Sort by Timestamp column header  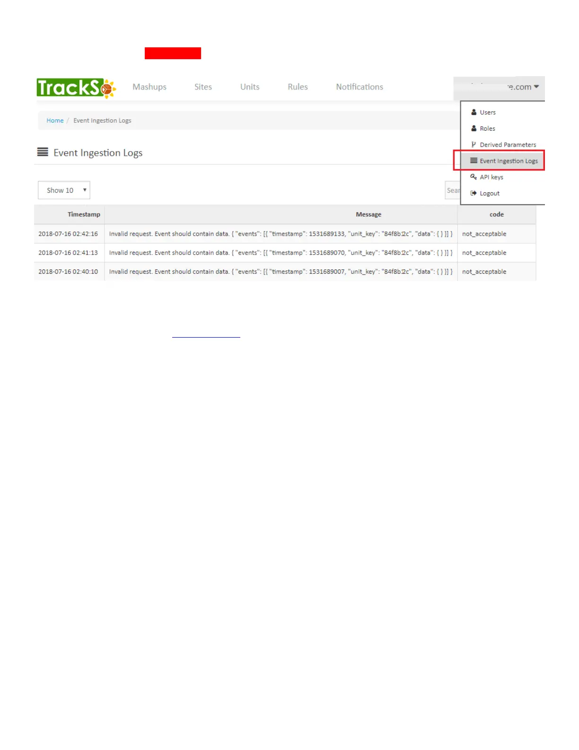(84, 214)
